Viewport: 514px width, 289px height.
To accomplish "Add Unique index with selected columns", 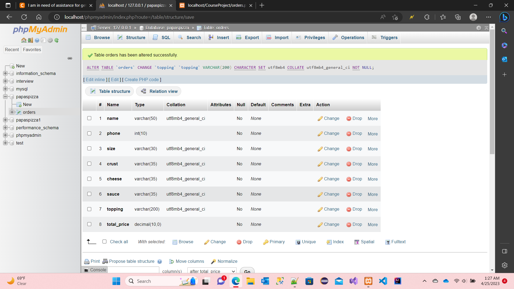I will [x=308, y=242].
